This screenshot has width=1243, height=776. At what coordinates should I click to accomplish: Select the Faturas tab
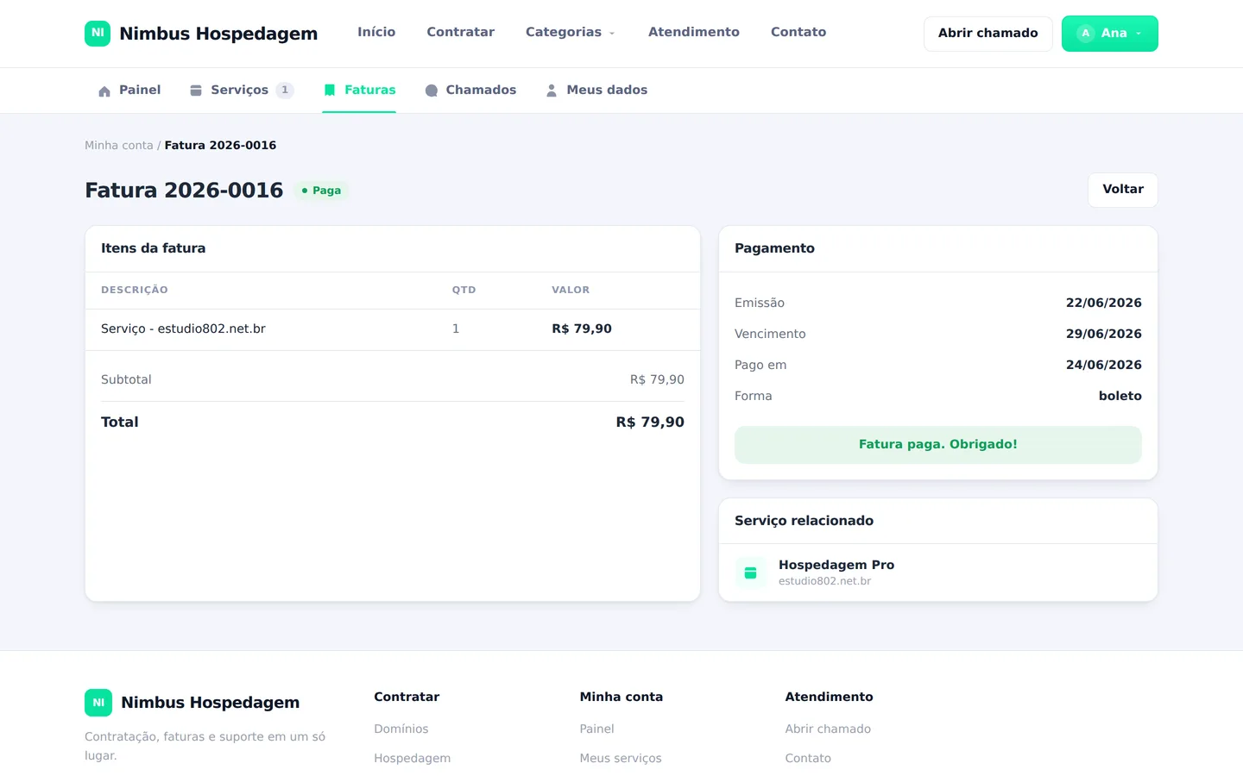point(359,91)
